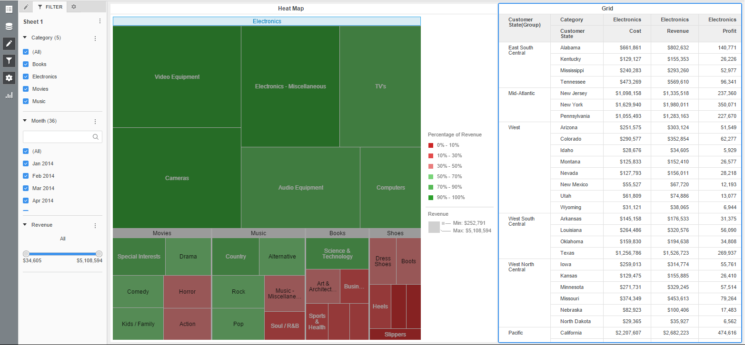This screenshot has width=745, height=345.
Task: Collapse the Month filter section
Action: pos(24,121)
